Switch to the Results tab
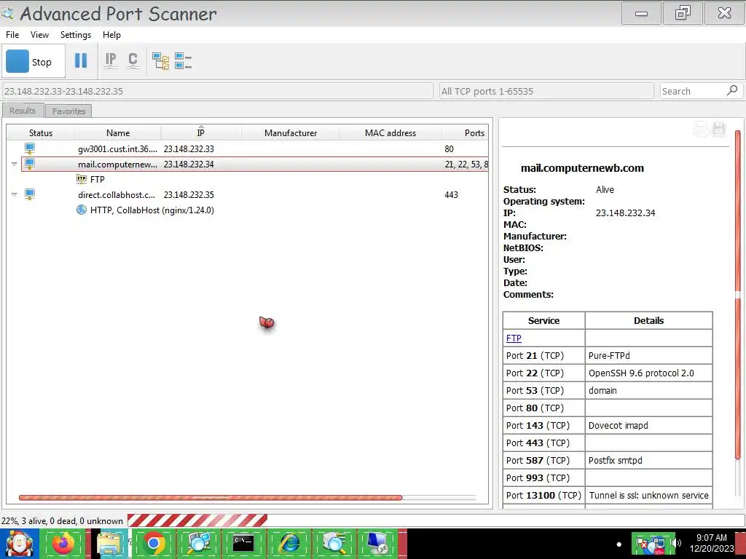 coord(23,111)
